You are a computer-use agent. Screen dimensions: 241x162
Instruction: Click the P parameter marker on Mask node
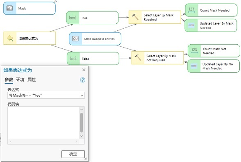[x=56, y=2]
